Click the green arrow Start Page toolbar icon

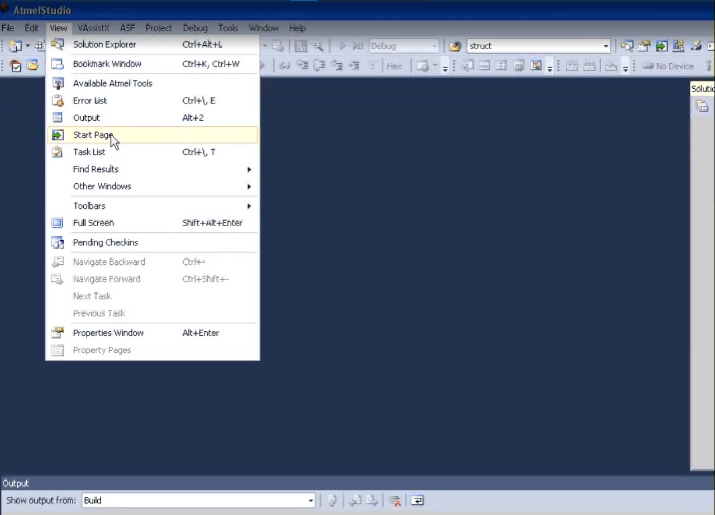tap(662, 46)
